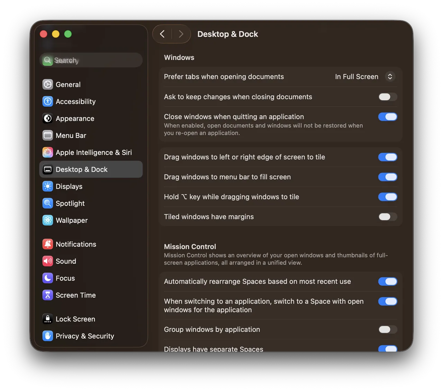The width and height of the screenshot is (443, 391).
Task: Go forward using the right chevron button
Action: 181,34
